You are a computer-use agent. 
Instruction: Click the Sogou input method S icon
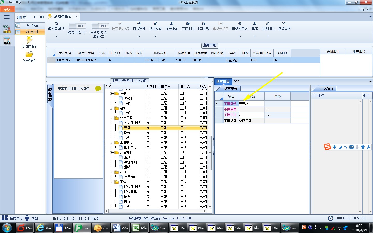[327, 147]
